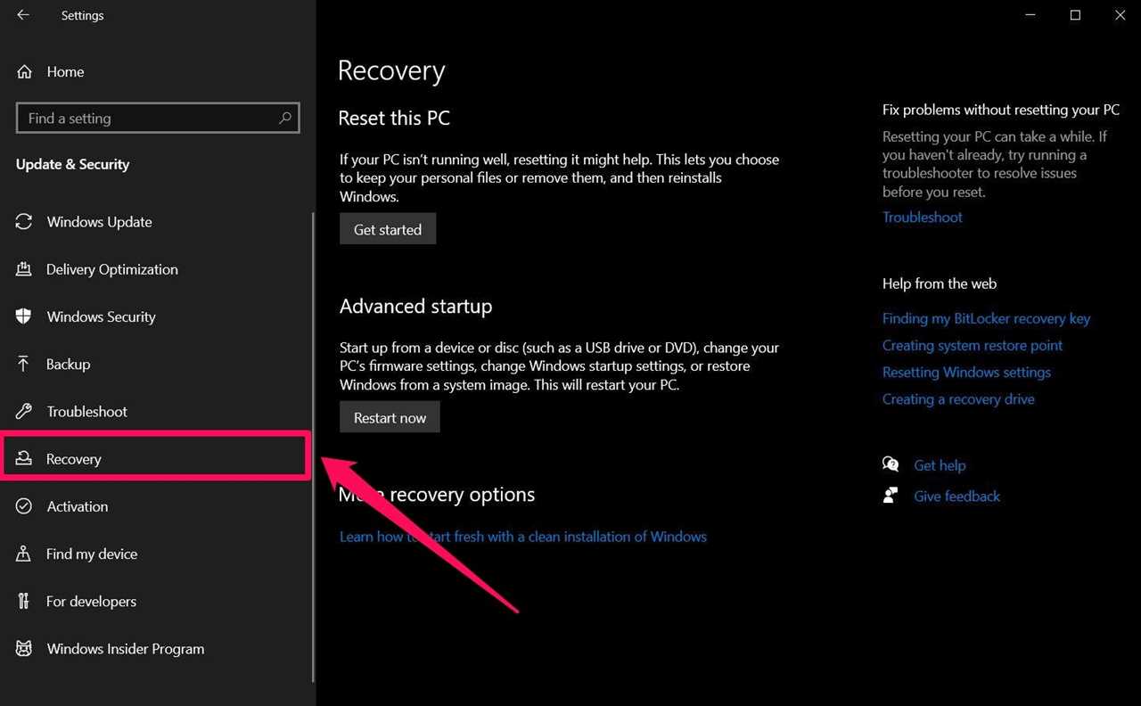Image resolution: width=1141 pixels, height=706 pixels.
Task: Open the Troubleshoot link on the right
Action: tap(922, 217)
